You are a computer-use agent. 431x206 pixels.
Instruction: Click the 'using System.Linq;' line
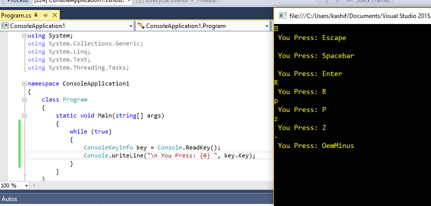pos(59,51)
